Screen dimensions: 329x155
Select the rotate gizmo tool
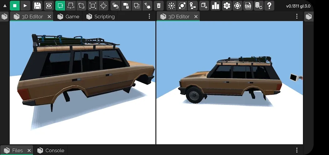click(x=71, y=6)
